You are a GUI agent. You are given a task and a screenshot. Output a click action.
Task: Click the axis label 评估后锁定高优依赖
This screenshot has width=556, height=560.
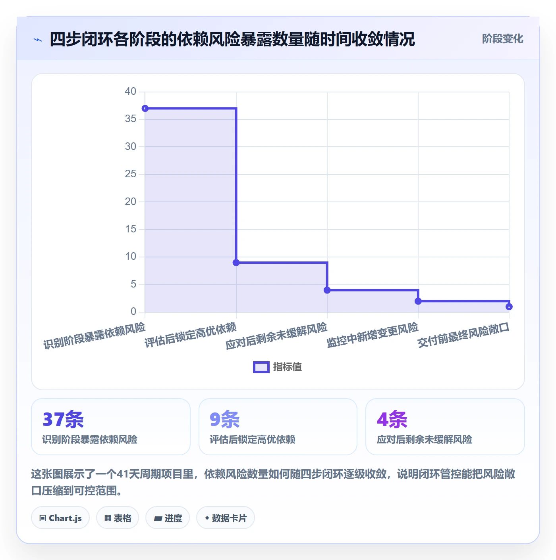(191, 335)
